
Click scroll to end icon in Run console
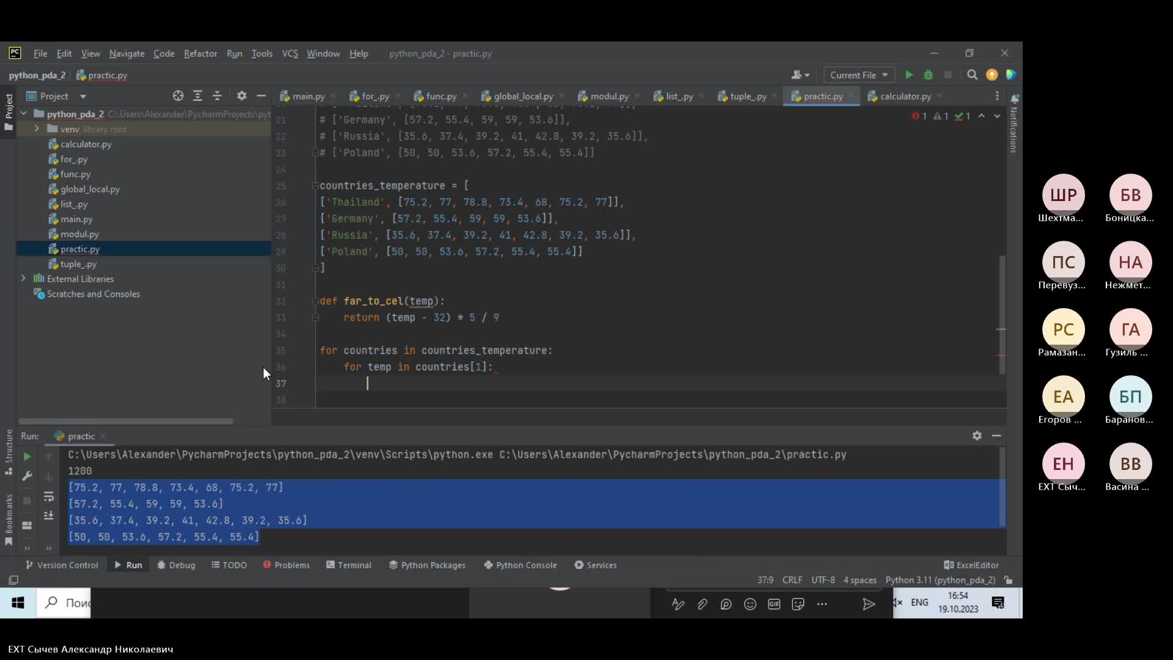(x=49, y=516)
